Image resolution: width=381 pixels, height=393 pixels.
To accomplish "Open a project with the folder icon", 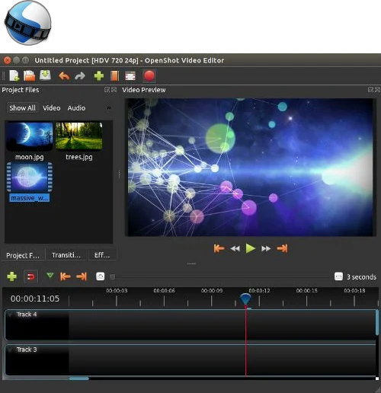I will pyautogui.click(x=30, y=75).
